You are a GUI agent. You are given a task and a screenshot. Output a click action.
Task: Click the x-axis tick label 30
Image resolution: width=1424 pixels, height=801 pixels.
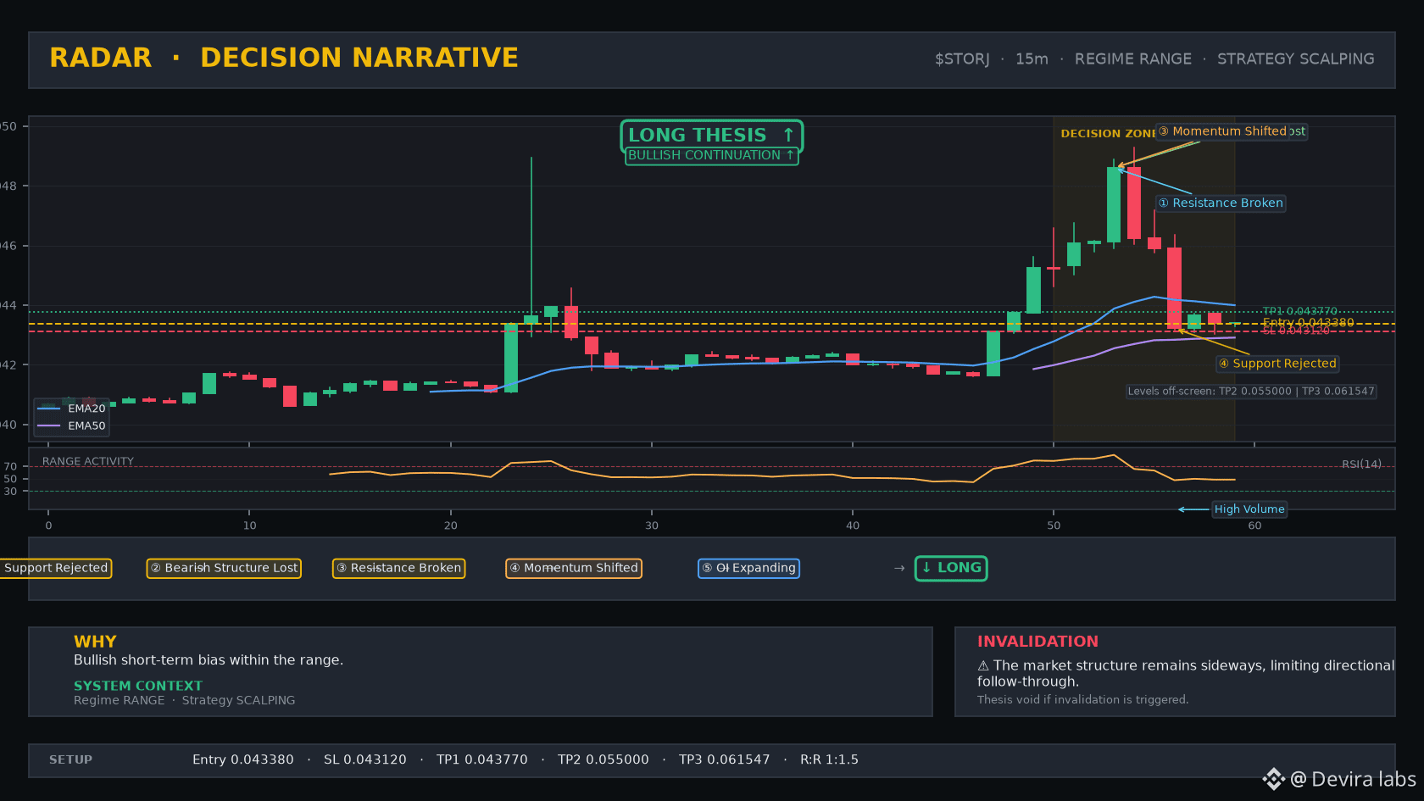click(652, 526)
